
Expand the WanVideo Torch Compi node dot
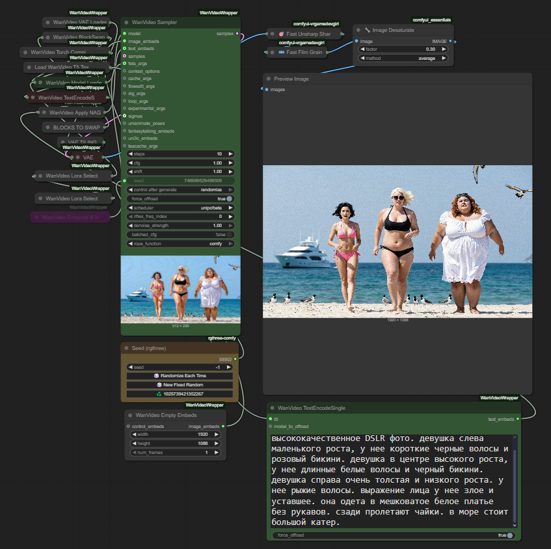point(25,53)
